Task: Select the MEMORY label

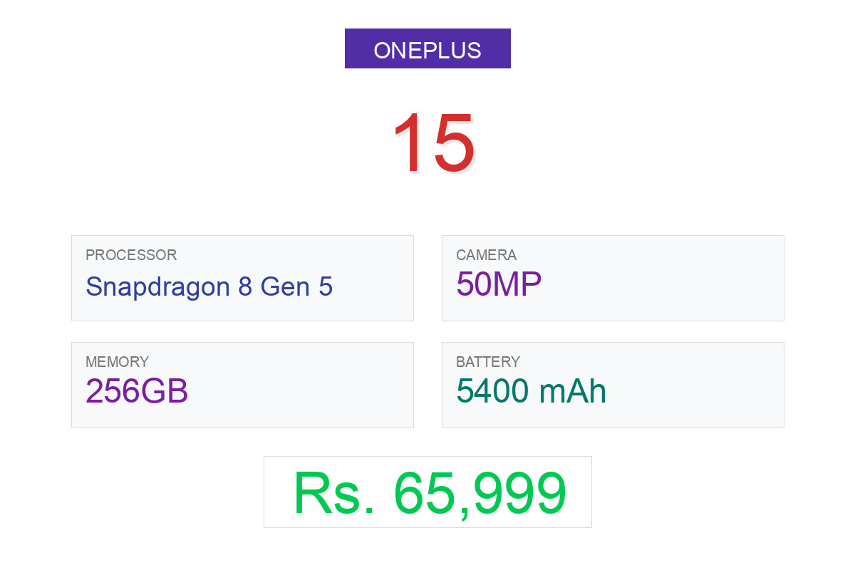Action: (117, 362)
